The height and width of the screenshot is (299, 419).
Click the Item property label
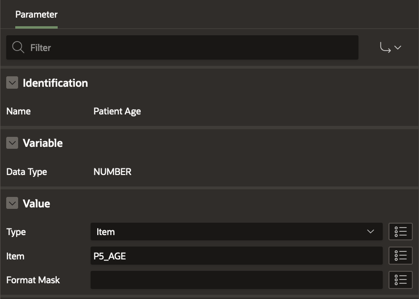point(15,256)
